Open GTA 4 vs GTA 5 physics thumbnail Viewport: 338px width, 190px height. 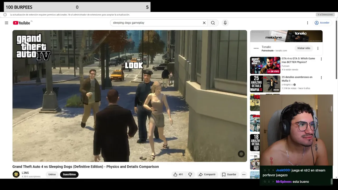click(x=265, y=65)
